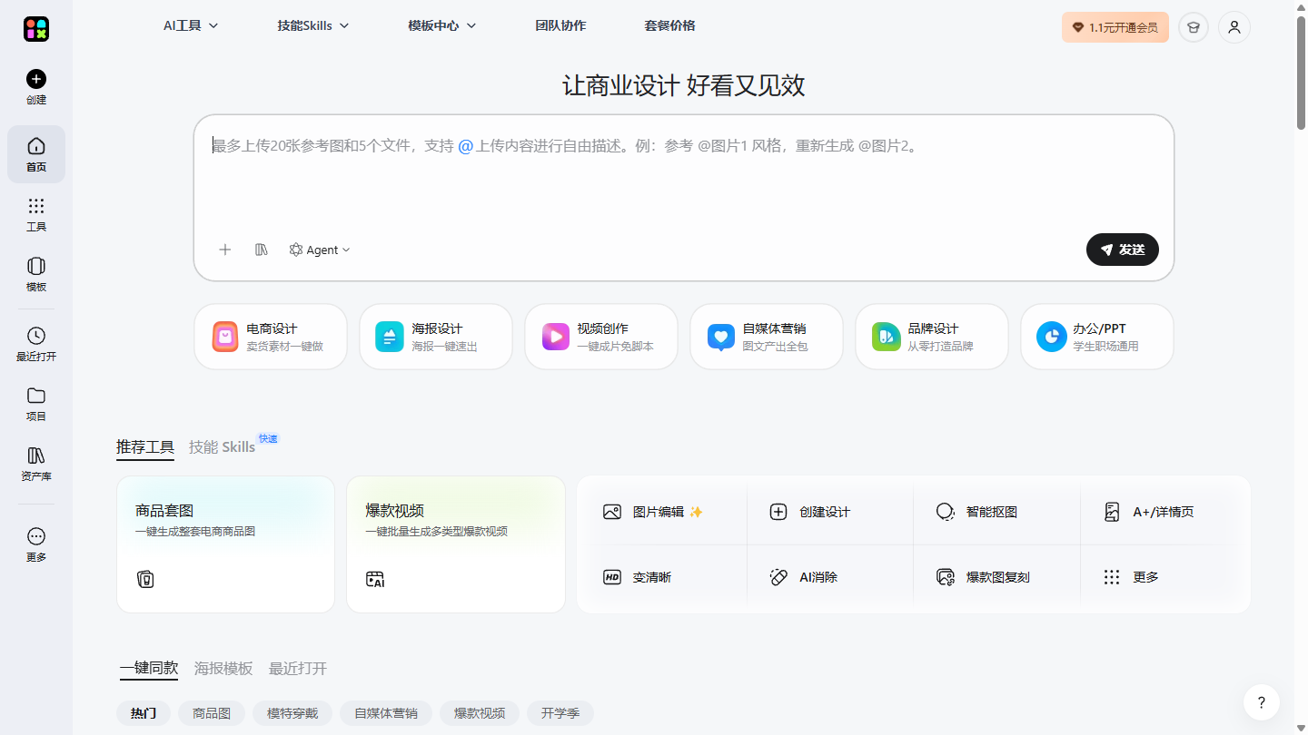Choose the 办公/PPT category card
1308x735 pixels.
(1097, 337)
